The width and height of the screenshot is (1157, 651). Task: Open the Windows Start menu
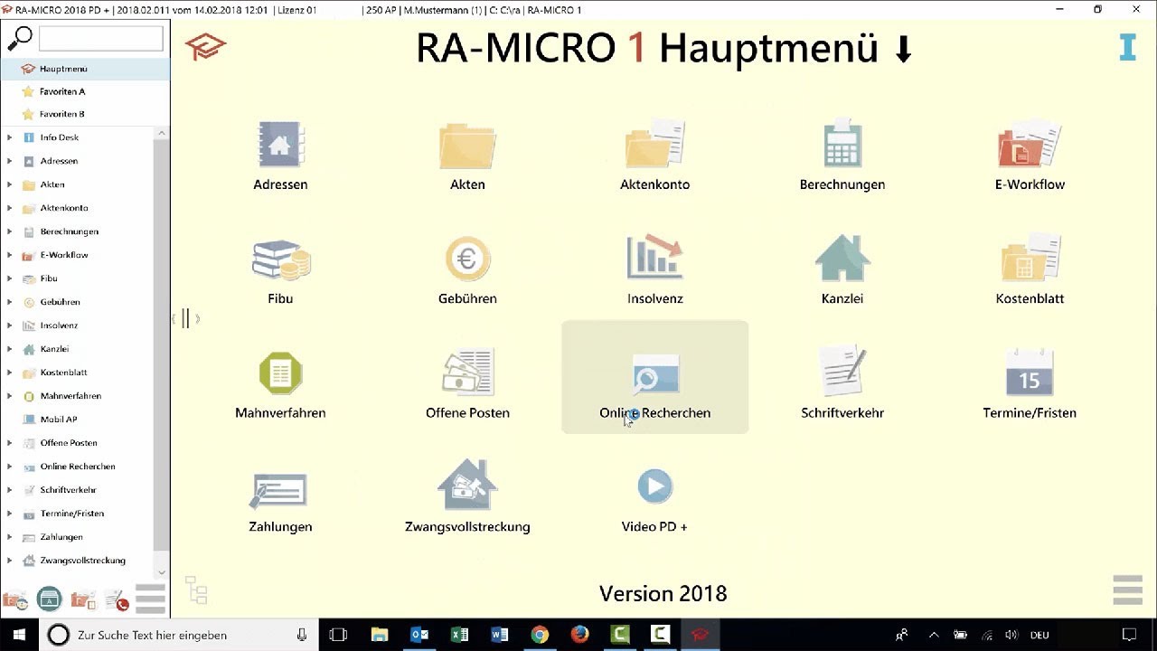click(18, 635)
